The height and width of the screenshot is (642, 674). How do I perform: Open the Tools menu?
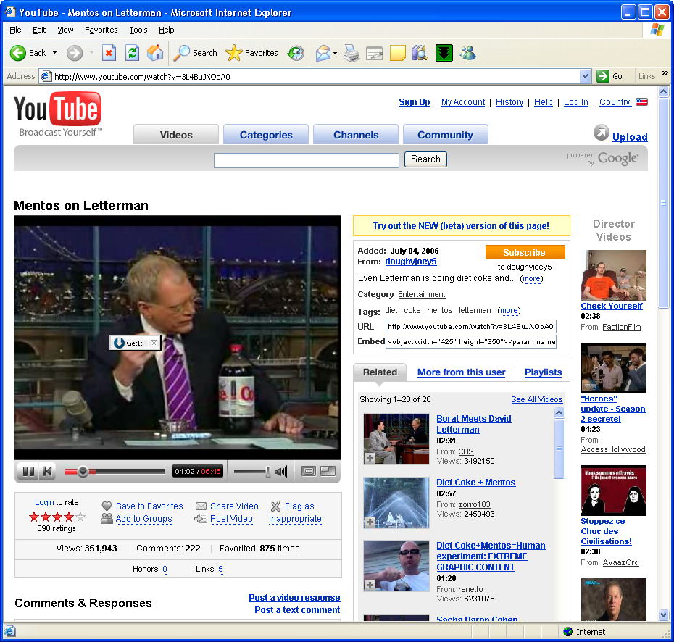138,30
